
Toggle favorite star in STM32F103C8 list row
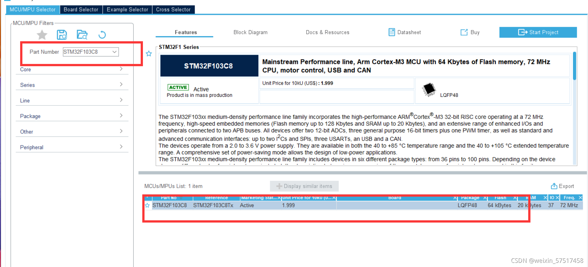147,205
